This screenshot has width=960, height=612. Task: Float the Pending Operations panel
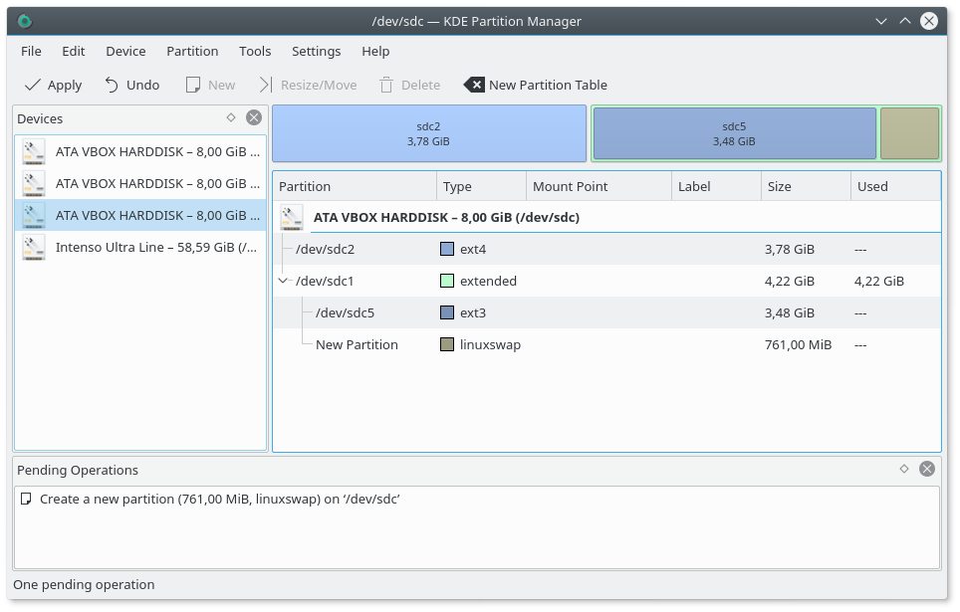pos(904,469)
